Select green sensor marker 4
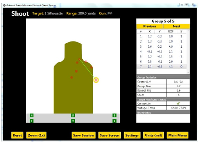This screenshot has height=143, width=199. coord(32,115)
